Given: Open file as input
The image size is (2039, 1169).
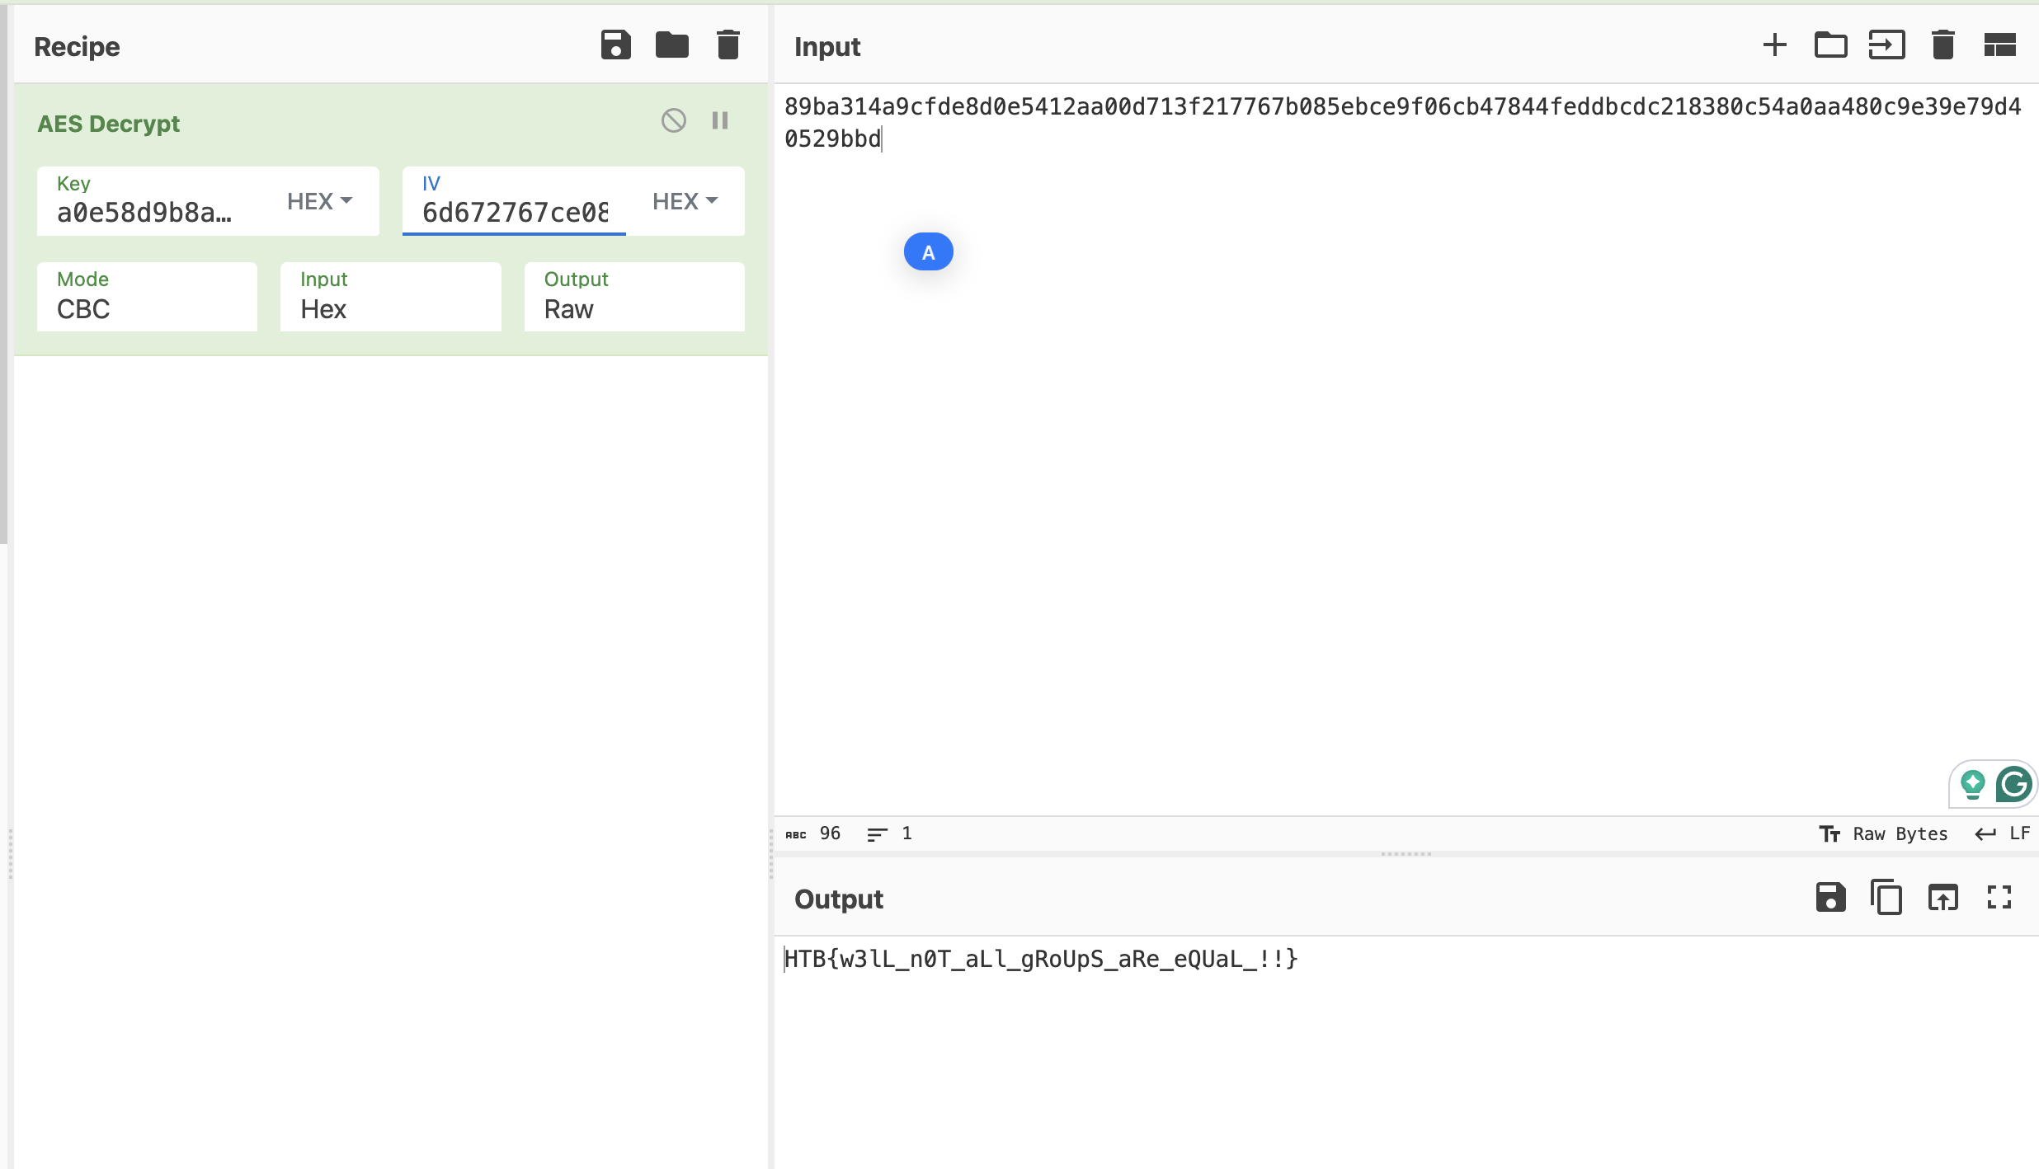Looking at the screenshot, I should [x=1886, y=45].
